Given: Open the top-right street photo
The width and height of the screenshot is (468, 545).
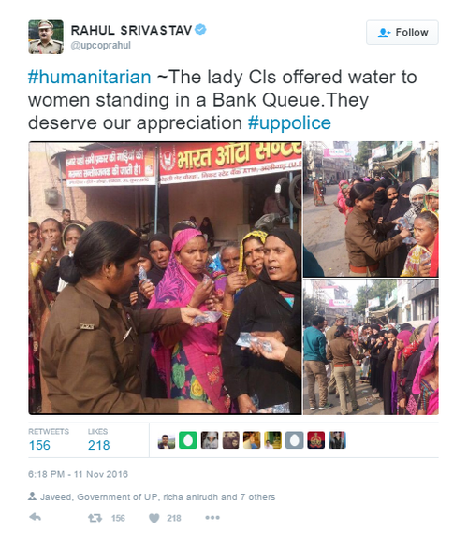Looking at the screenshot, I should click(x=371, y=208).
